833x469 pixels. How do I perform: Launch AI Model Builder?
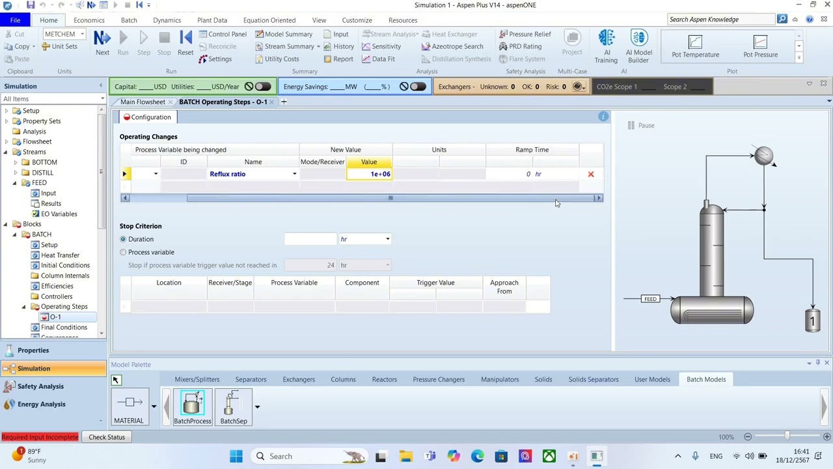[x=638, y=47]
